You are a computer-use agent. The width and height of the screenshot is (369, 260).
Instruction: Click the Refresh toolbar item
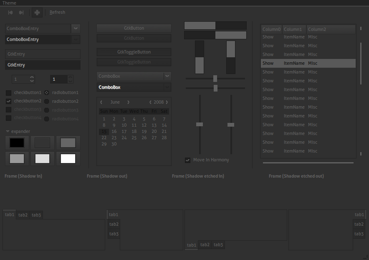pos(57,12)
